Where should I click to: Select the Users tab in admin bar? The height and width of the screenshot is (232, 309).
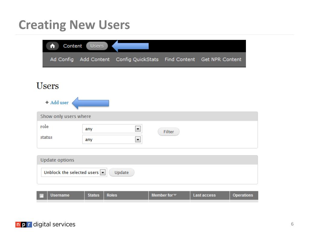97,46
